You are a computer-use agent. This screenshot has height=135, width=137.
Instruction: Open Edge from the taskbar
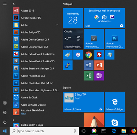[114, 131]
